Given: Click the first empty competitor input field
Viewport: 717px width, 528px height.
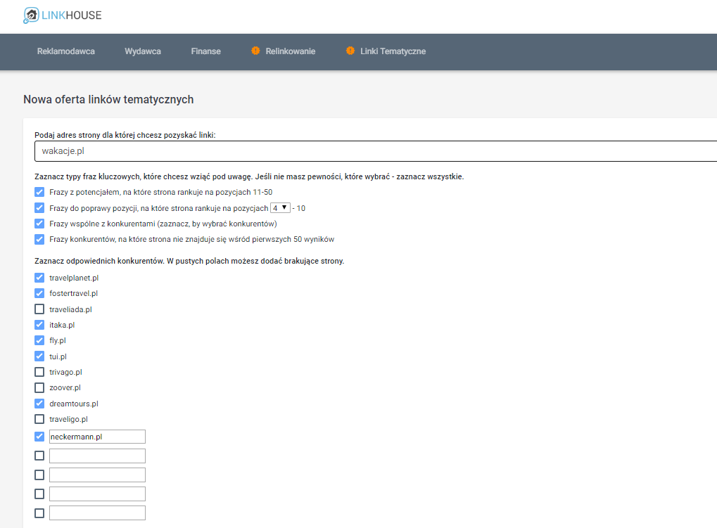Looking at the screenshot, I should pyautogui.click(x=97, y=456).
